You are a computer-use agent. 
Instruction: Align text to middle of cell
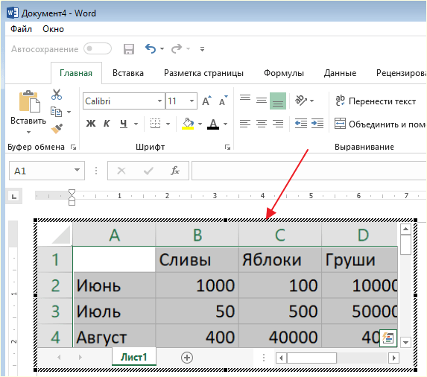pos(262,101)
